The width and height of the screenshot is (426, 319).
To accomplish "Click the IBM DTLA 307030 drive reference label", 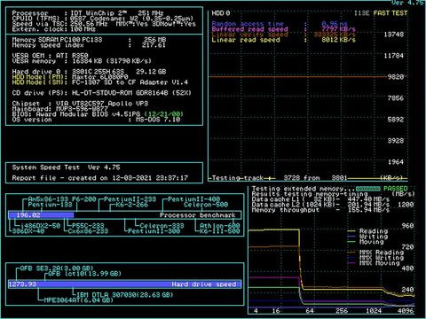I will 125,294.
